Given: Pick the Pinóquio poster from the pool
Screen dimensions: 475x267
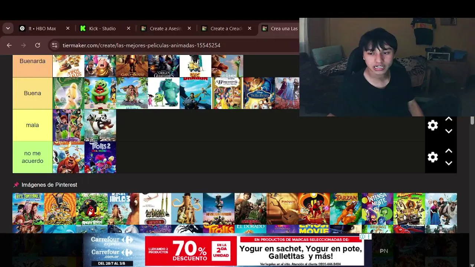Looking at the screenshot, I should 282,209.
